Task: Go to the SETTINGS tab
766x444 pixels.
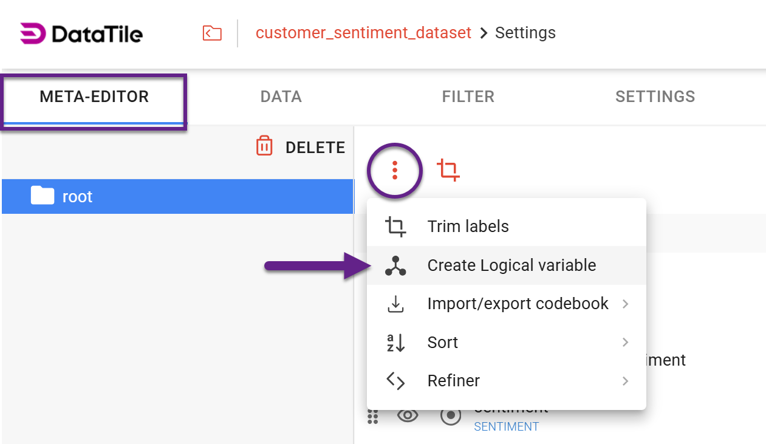Action: click(655, 97)
